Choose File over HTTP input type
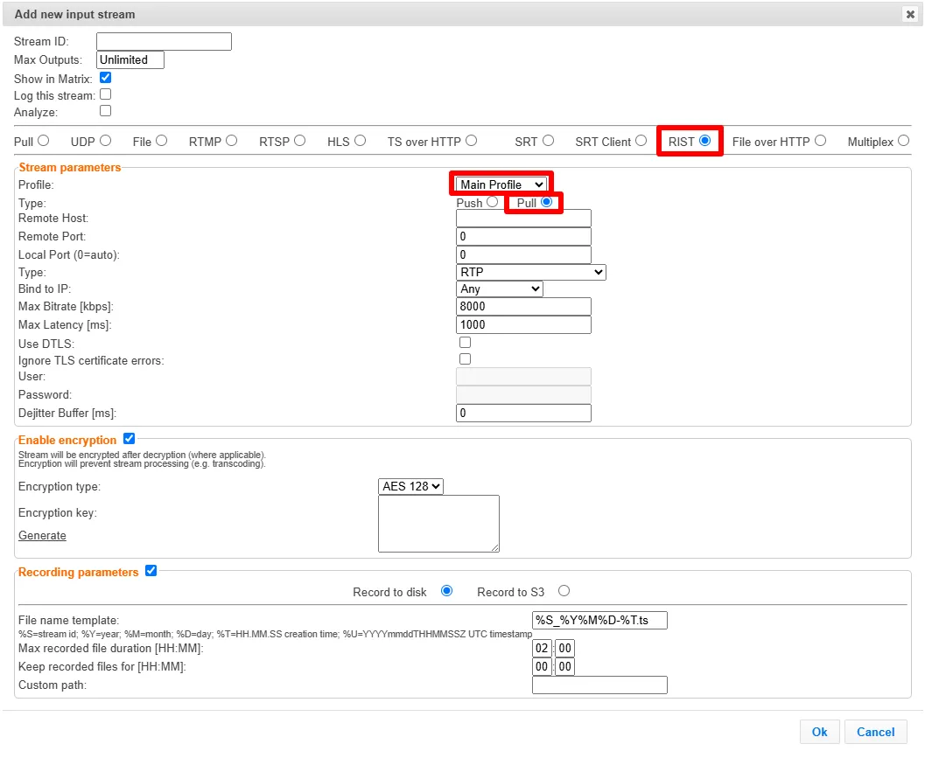The height and width of the screenshot is (758, 925). [820, 140]
